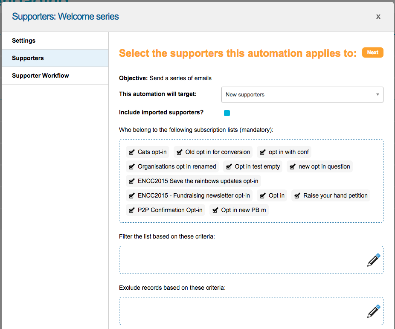Click the pencil icon in filter criteria box
395x329 pixels.
pyautogui.click(x=373, y=260)
